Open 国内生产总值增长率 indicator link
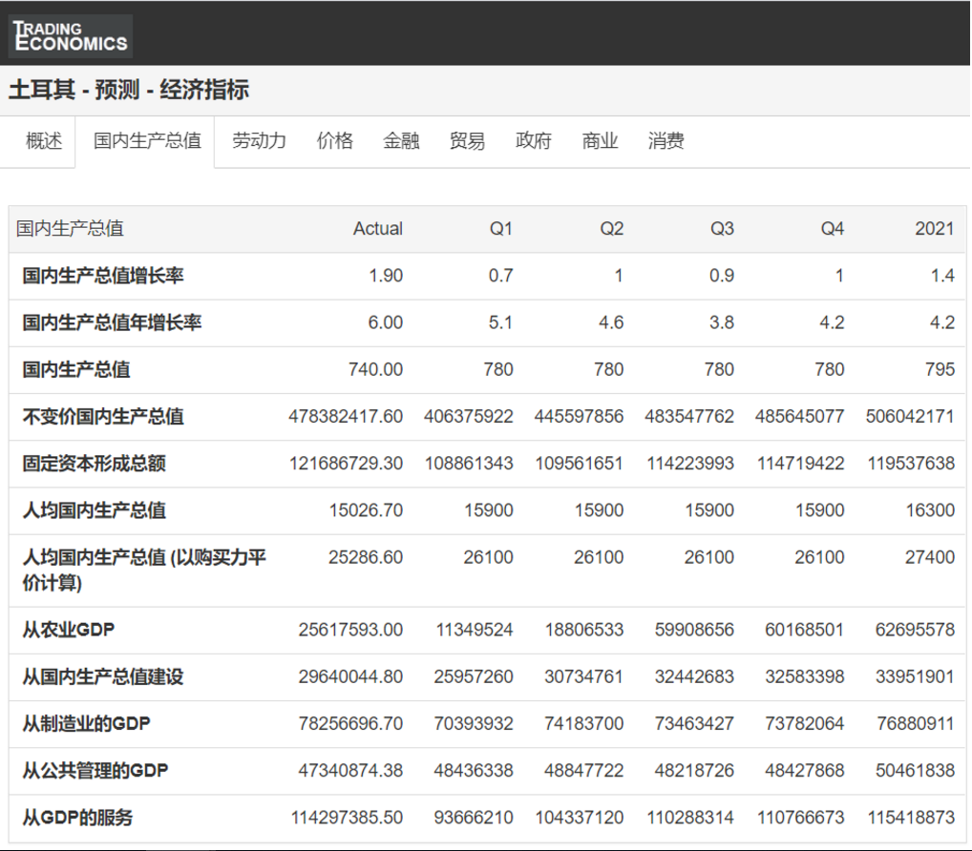 (x=103, y=276)
